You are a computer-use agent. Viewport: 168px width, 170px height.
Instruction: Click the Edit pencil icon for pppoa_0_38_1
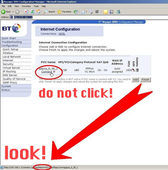point(134,70)
